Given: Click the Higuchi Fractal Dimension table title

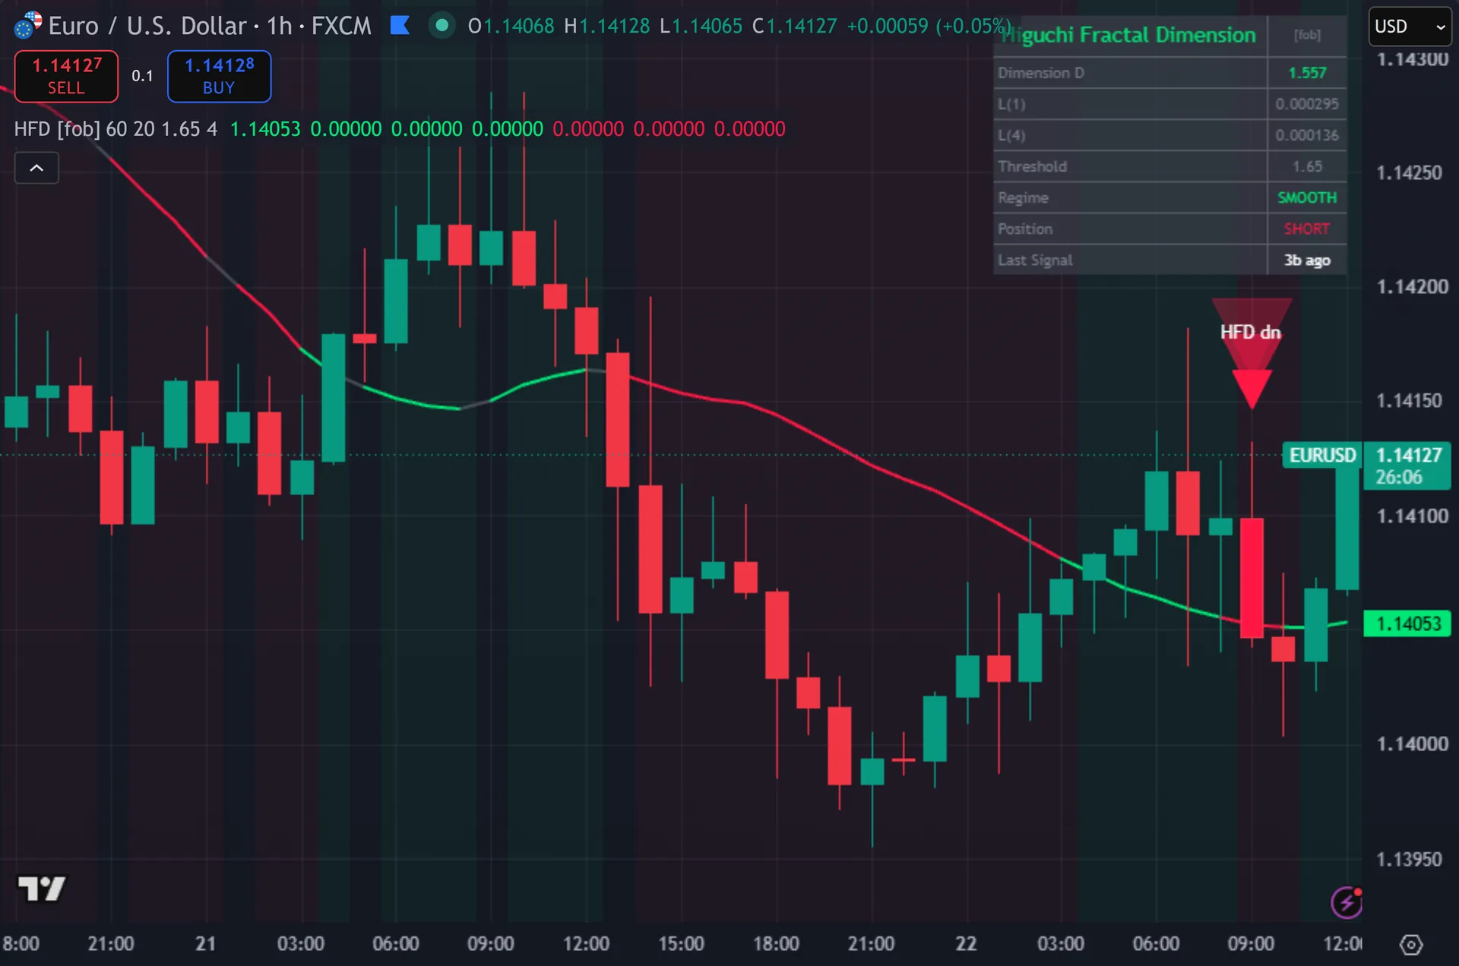Looking at the screenshot, I should click(1128, 35).
